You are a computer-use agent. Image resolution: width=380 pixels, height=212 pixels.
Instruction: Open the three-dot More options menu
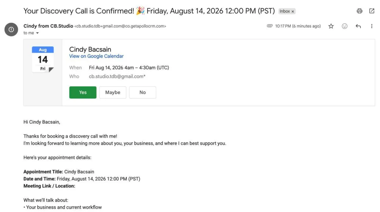(x=372, y=26)
